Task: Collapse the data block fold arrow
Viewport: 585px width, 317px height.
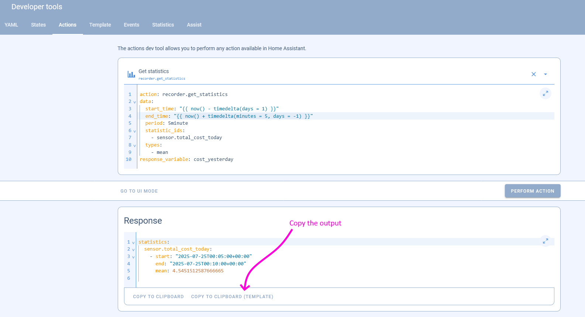Action: coord(135,102)
